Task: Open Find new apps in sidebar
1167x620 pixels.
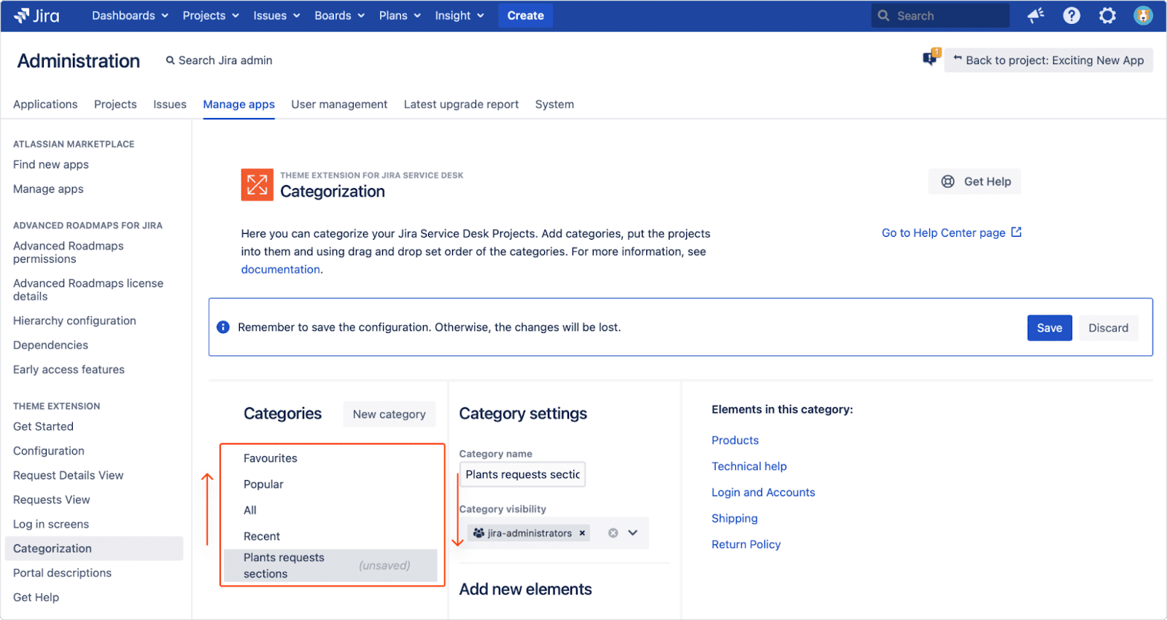Action: click(x=51, y=165)
